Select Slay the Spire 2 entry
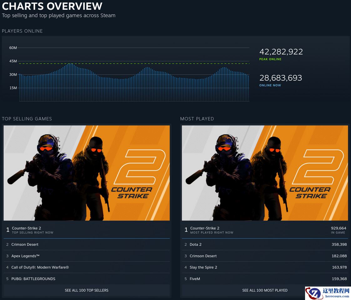The height and width of the screenshot is (300, 351). [203, 267]
